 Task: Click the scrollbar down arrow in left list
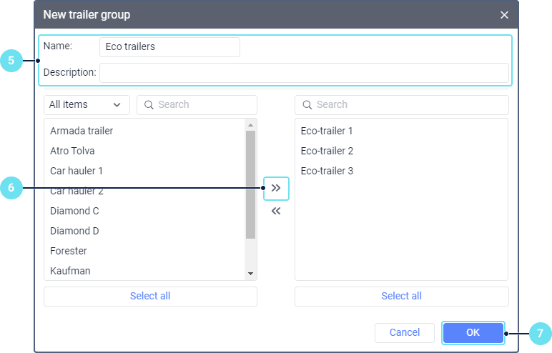(250, 274)
